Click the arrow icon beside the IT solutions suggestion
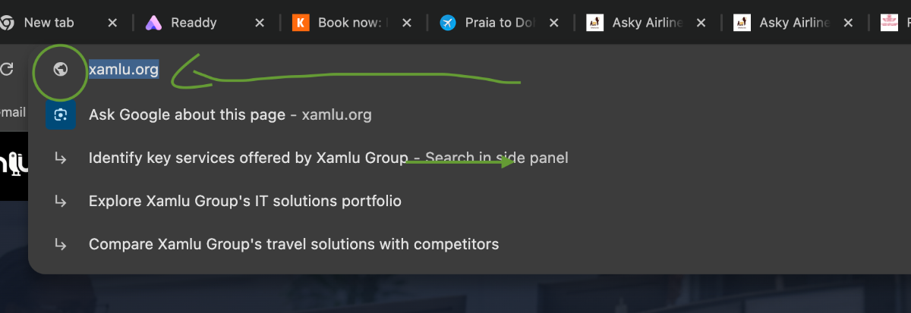 [x=61, y=202]
